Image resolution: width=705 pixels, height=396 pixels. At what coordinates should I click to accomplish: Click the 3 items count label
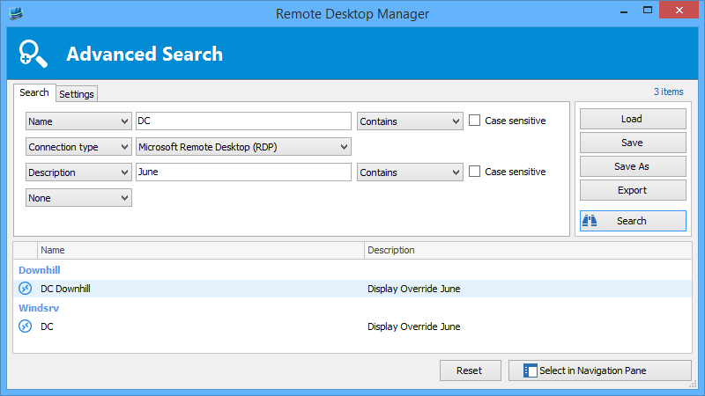click(x=668, y=92)
